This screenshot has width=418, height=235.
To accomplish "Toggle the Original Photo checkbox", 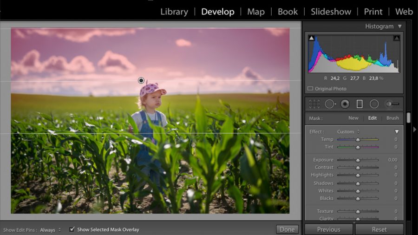I will tap(310, 89).
